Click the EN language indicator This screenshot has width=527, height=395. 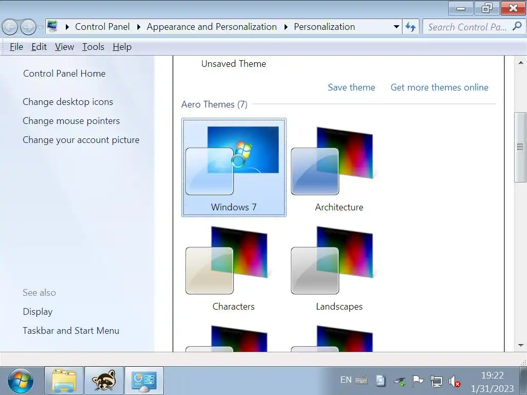(x=345, y=380)
